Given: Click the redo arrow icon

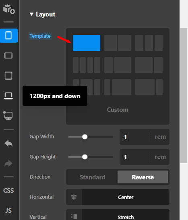Looking at the screenshot, I should [x=8, y=163].
